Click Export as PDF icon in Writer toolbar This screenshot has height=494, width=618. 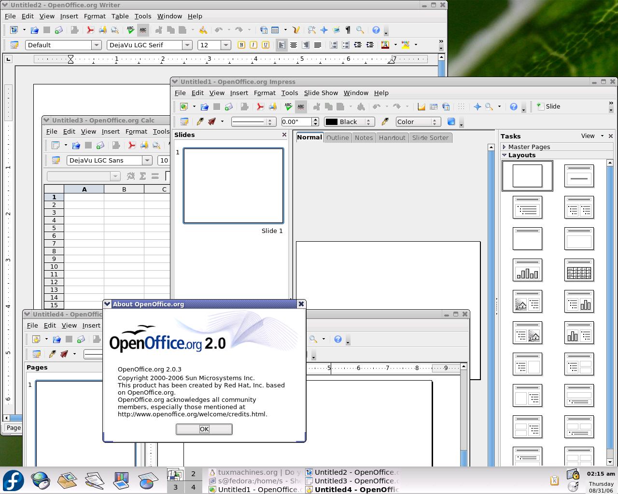point(90,30)
